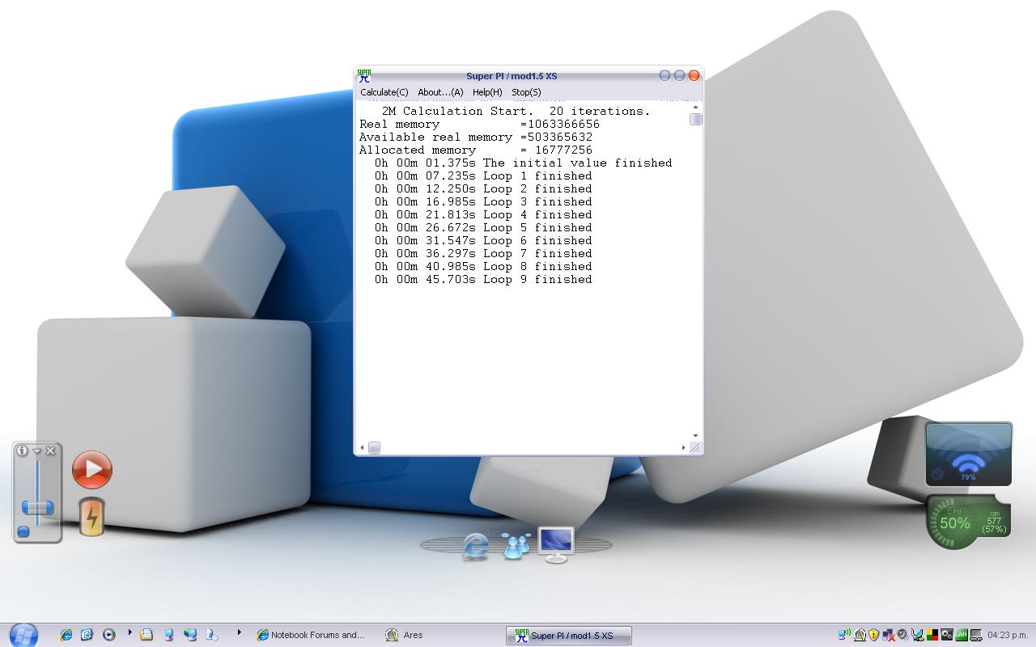Click the network computers icon in taskbar toolbar
Viewport: 1036px width, 647px height.
(190, 635)
